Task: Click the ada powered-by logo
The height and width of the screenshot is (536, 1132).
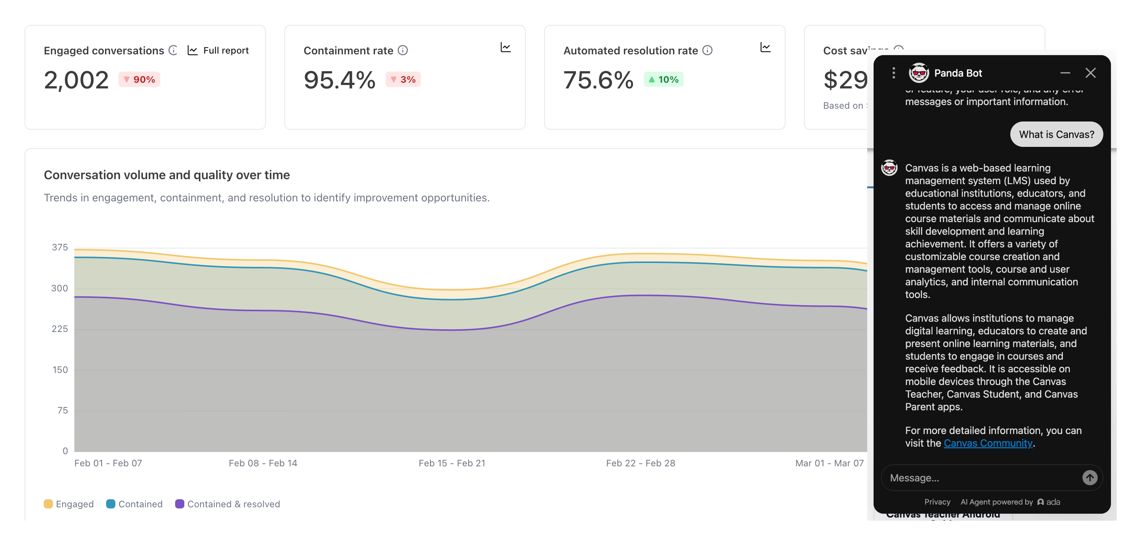Action: click(x=1049, y=502)
